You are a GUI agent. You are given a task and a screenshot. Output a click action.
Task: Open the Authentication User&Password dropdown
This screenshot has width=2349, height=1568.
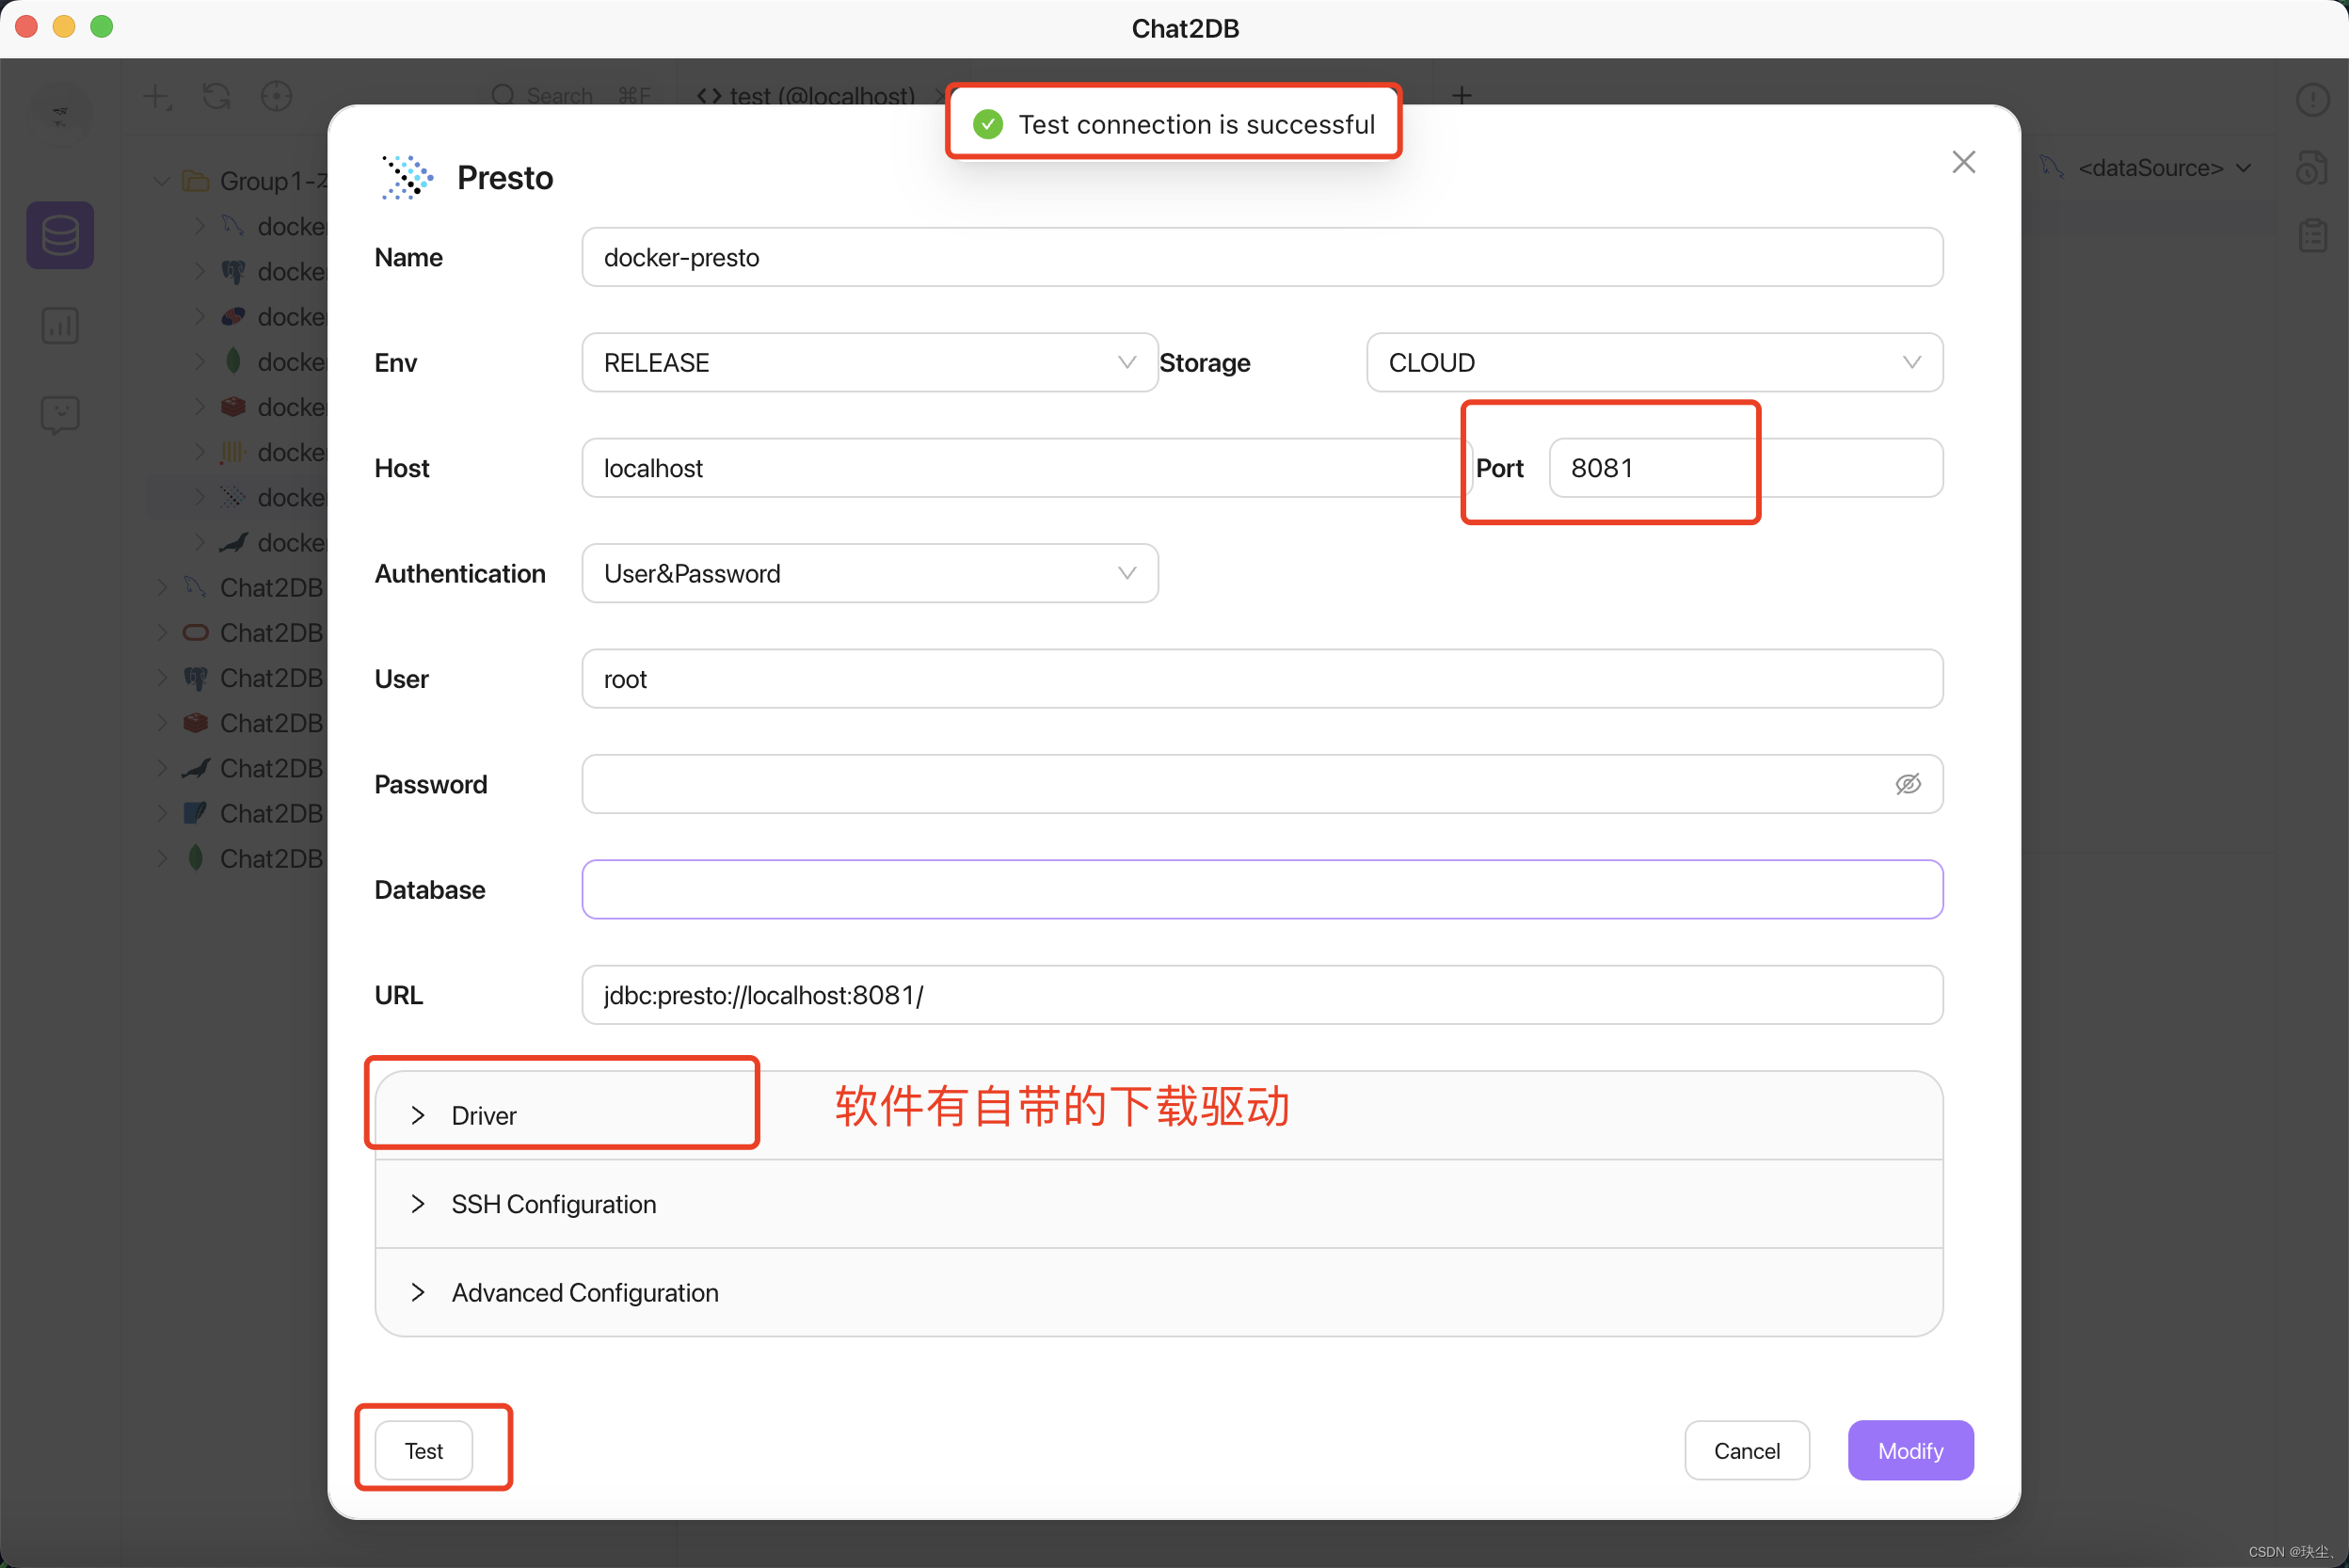pyautogui.click(x=870, y=573)
